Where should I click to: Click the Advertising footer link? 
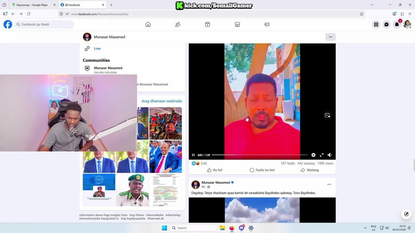(x=172, y=215)
